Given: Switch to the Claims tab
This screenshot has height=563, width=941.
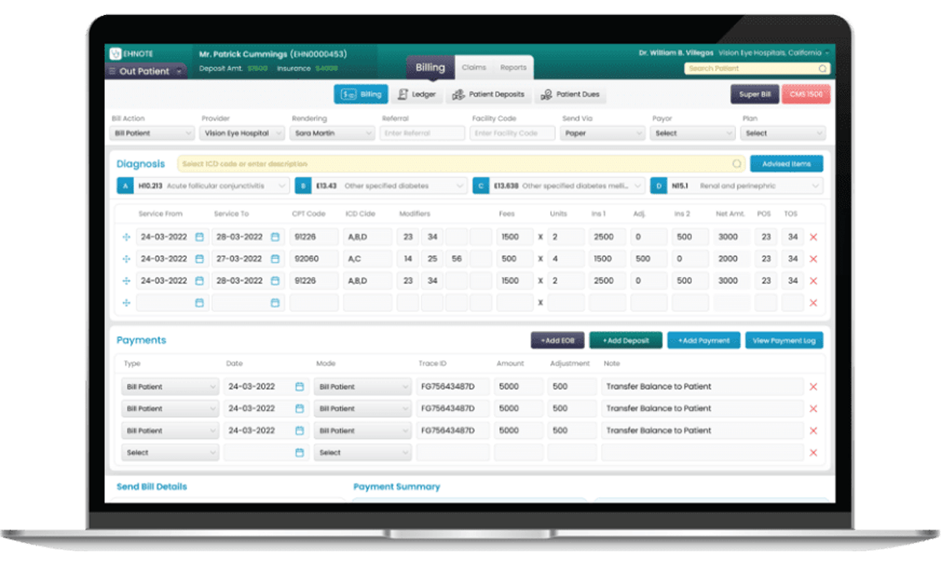Looking at the screenshot, I should [473, 68].
